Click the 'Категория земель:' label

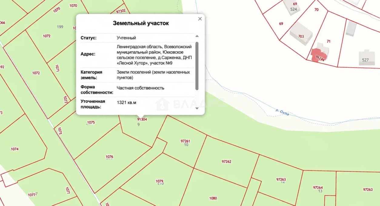(92, 75)
